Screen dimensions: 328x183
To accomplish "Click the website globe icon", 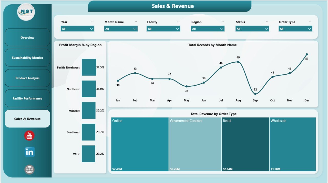I will tap(29, 169).
